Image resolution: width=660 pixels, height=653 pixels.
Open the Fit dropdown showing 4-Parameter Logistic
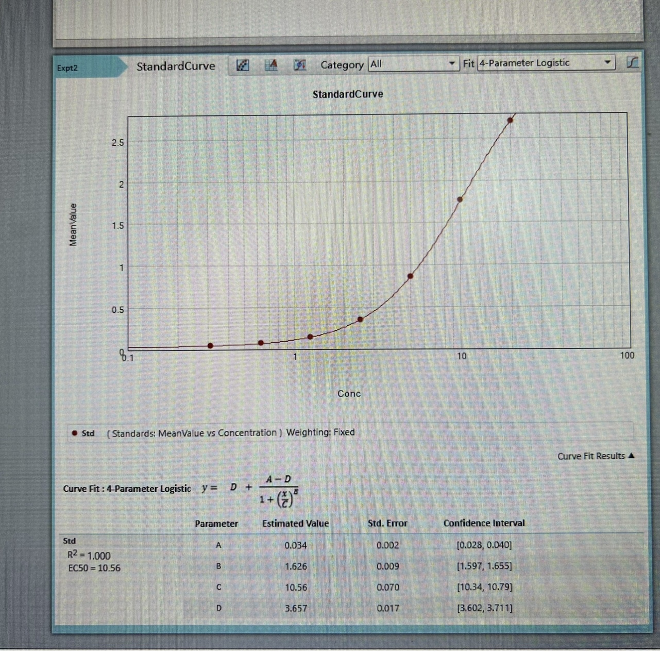tap(546, 63)
